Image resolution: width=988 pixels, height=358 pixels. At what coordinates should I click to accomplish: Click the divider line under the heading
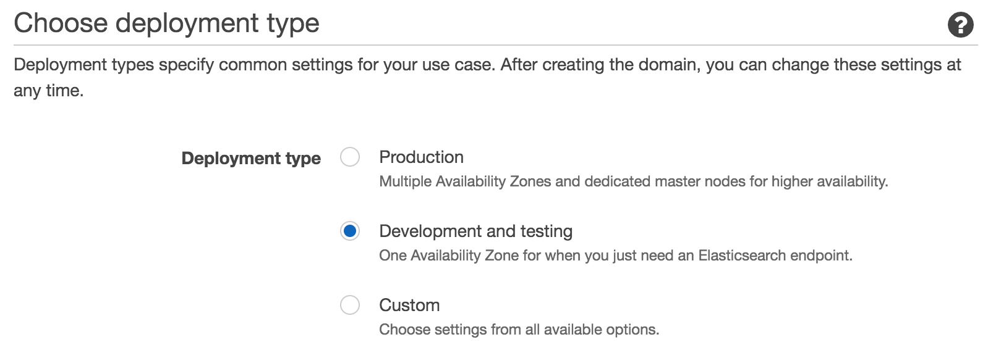(x=495, y=45)
